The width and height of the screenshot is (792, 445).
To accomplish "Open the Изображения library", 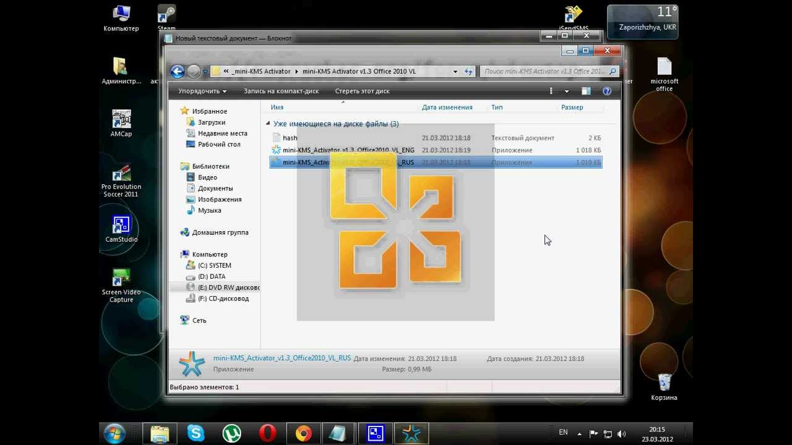I will point(219,200).
